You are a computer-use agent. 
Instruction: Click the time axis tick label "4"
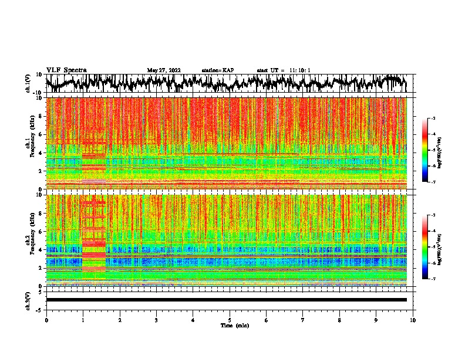(193, 320)
